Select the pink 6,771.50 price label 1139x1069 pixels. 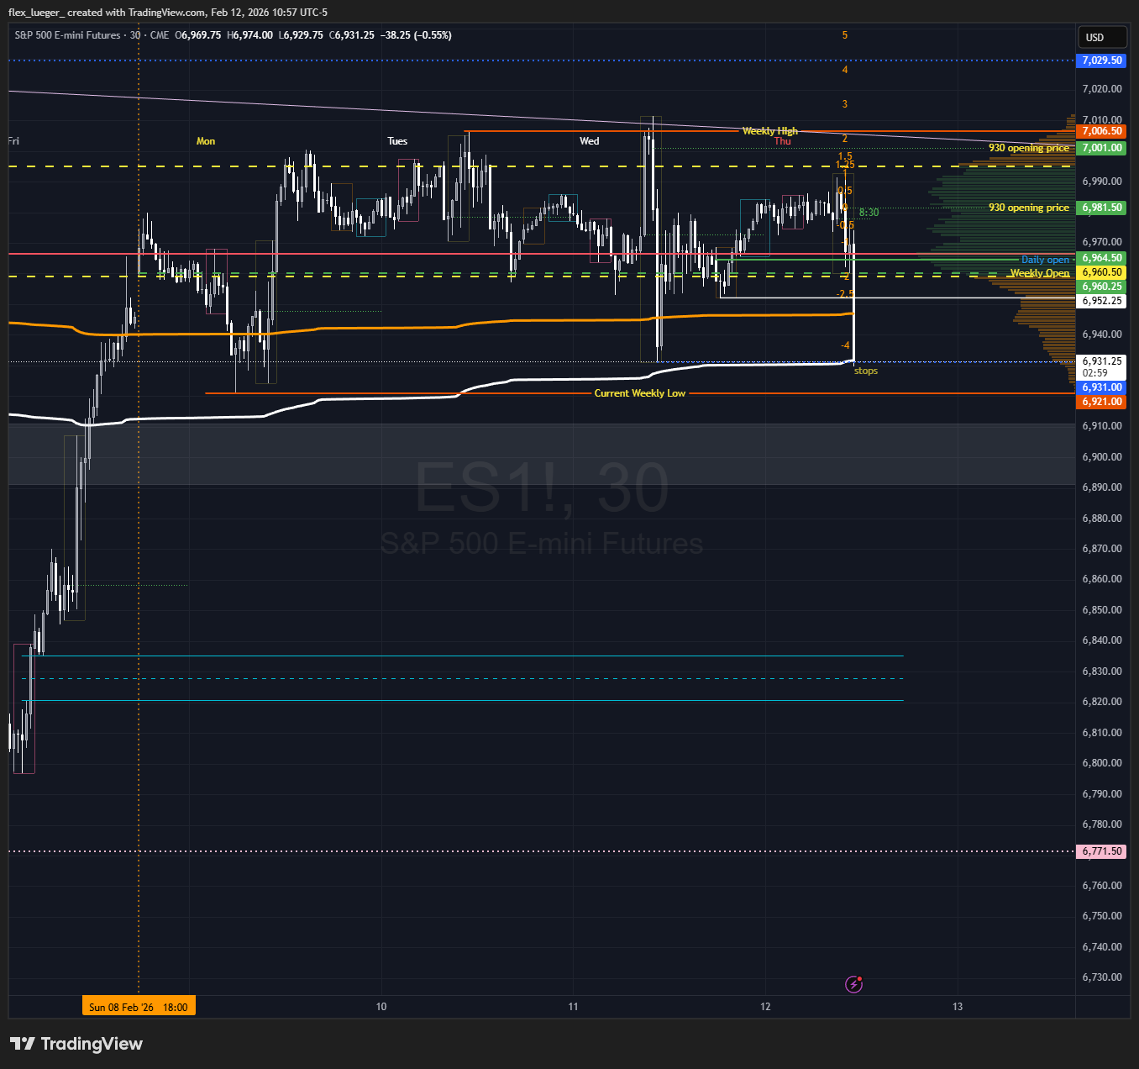pyautogui.click(x=1101, y=851)
